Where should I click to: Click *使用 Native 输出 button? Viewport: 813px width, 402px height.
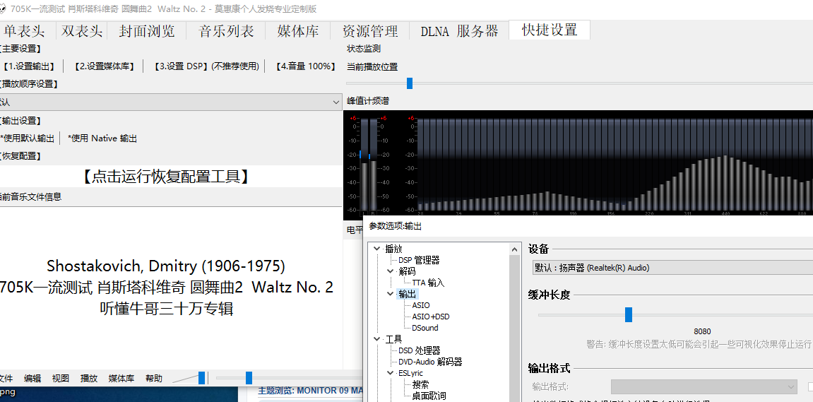click(102, 138)
